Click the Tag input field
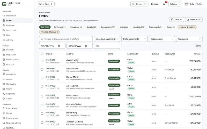The height and width of the screenshot is (129, 207). click(x=107, y=46)
